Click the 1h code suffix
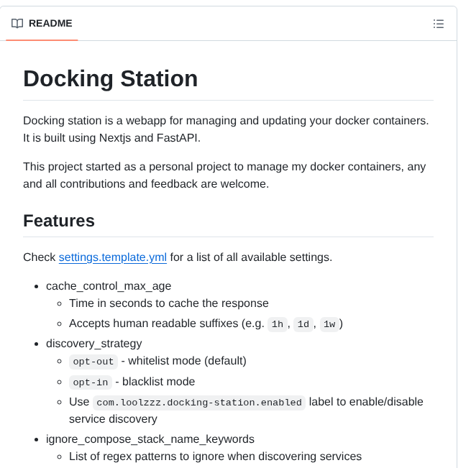 (x=277, y=324)
